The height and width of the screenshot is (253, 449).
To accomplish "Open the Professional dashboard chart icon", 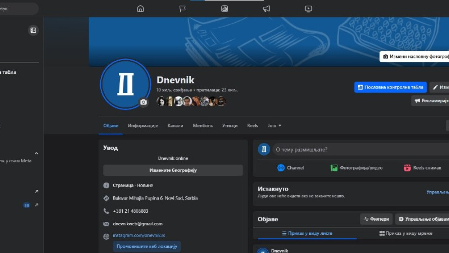I will 224,9.
